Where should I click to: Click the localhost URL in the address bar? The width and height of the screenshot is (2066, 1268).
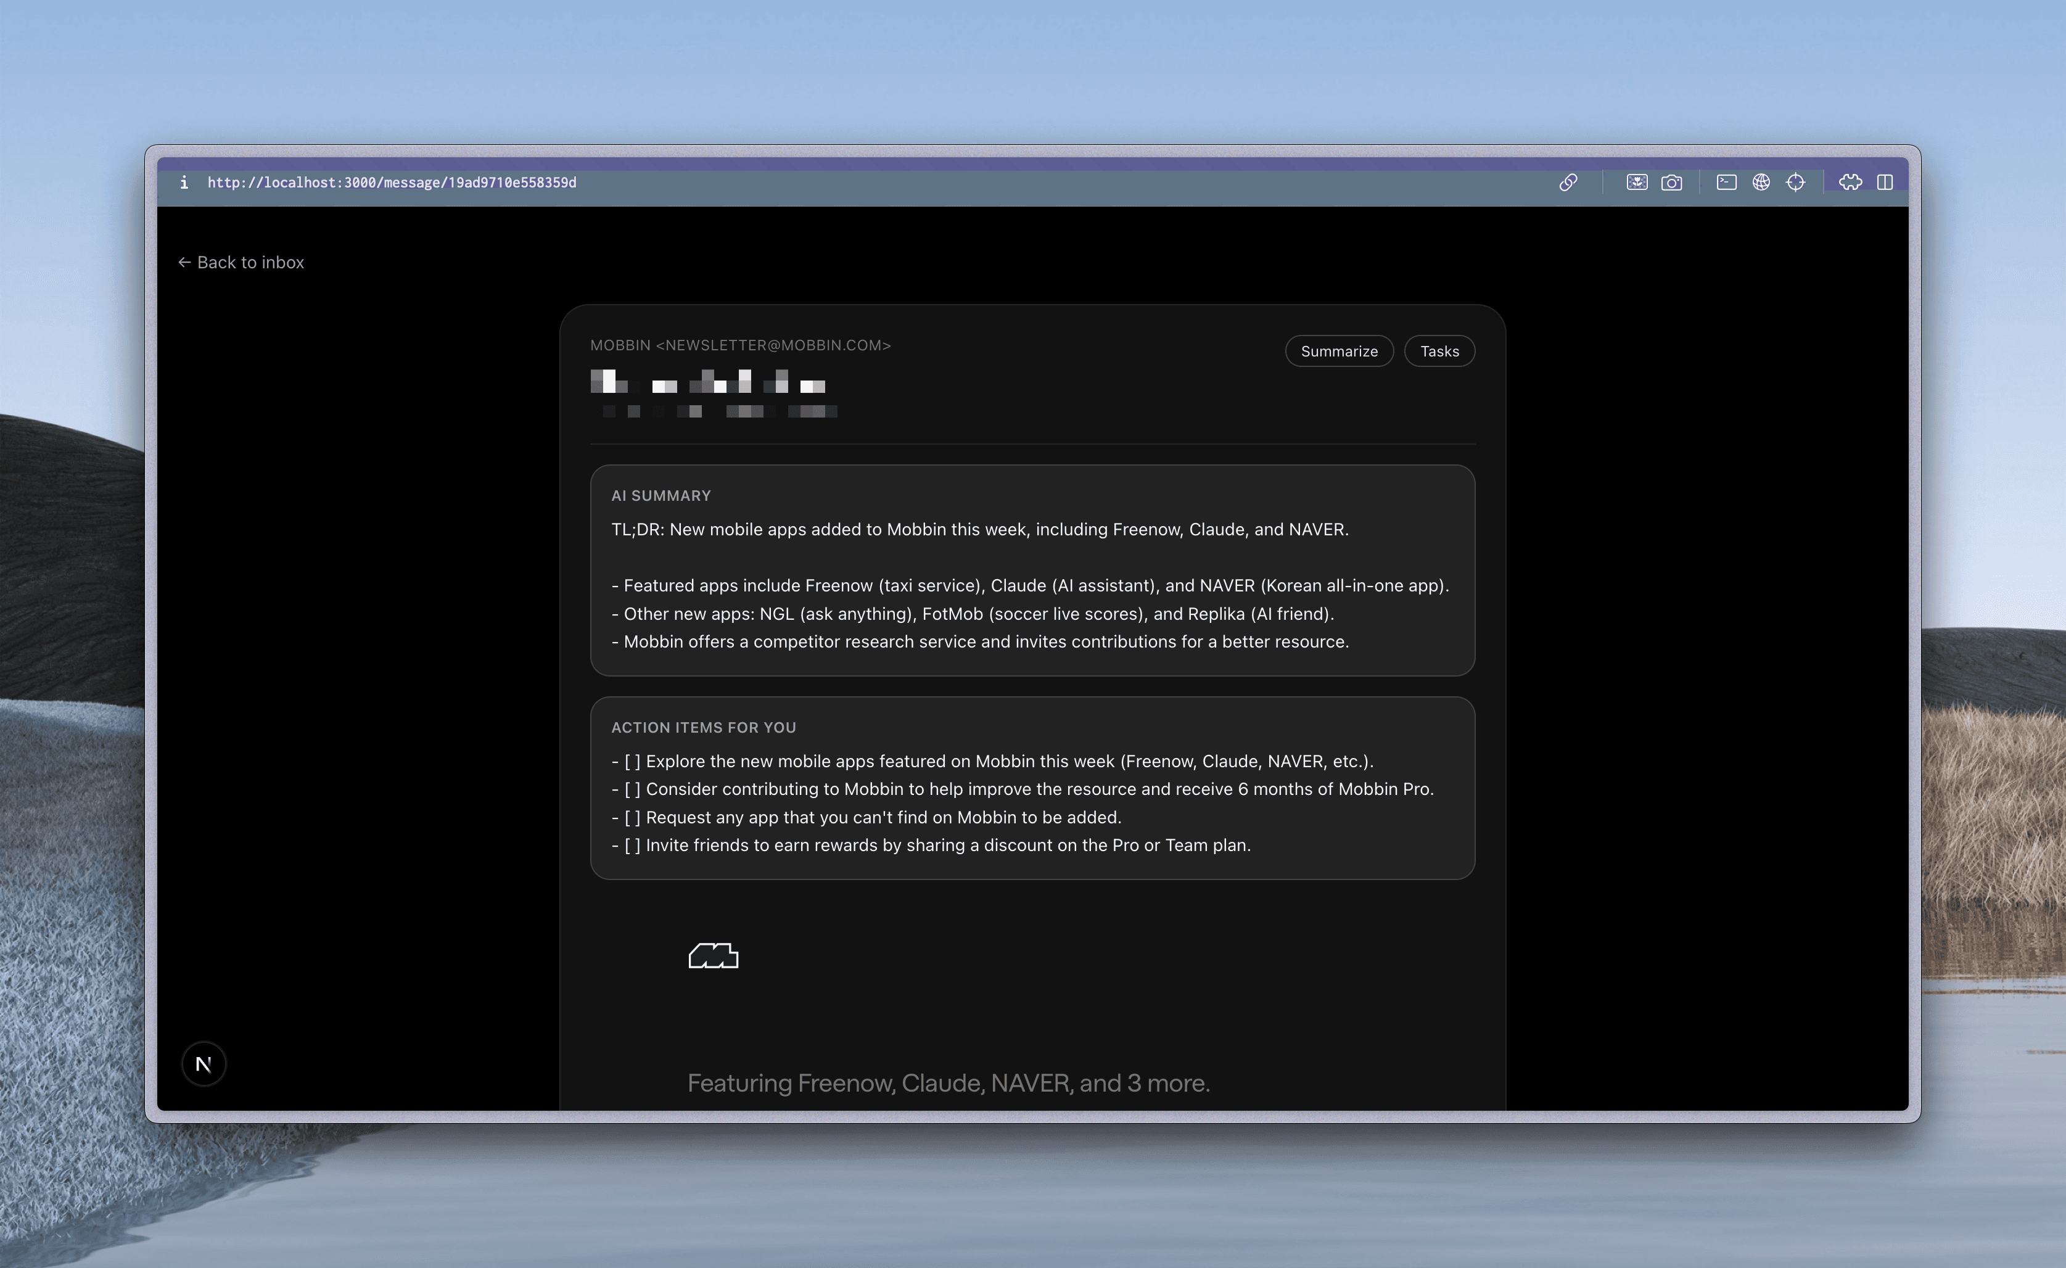click(392, 182)
